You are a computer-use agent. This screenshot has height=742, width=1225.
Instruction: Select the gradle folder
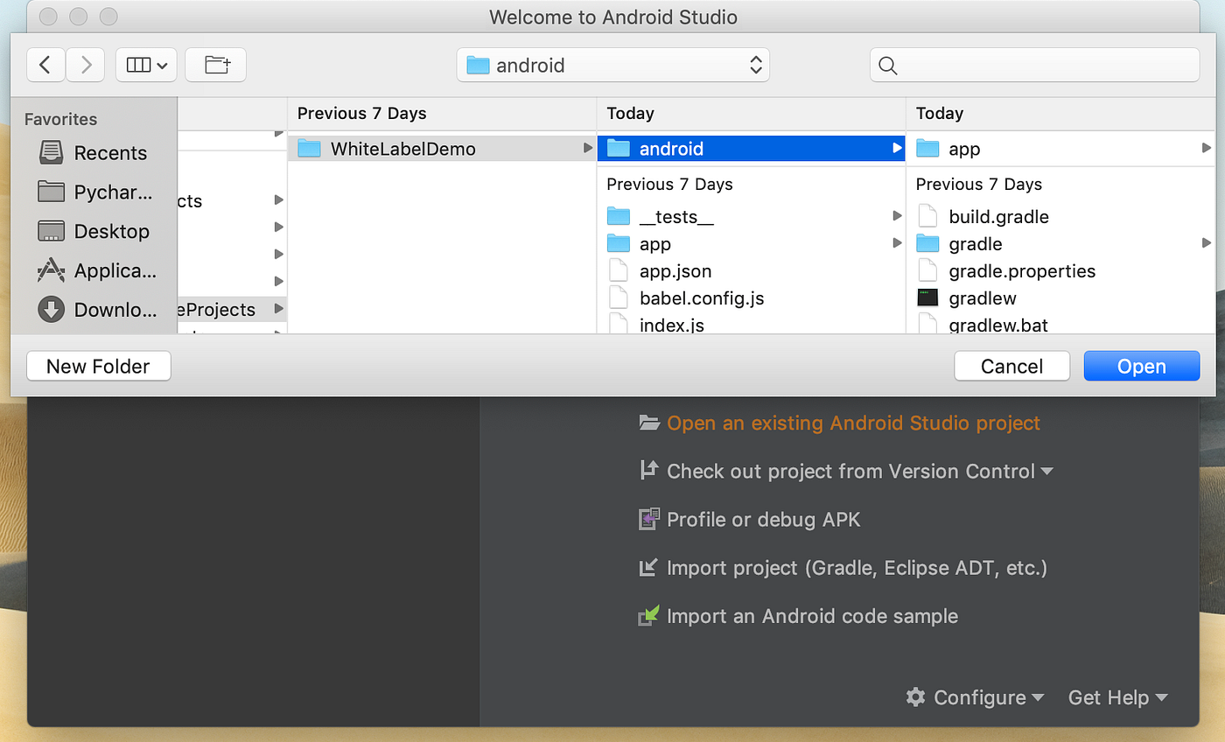click(x=1060, y=243)
